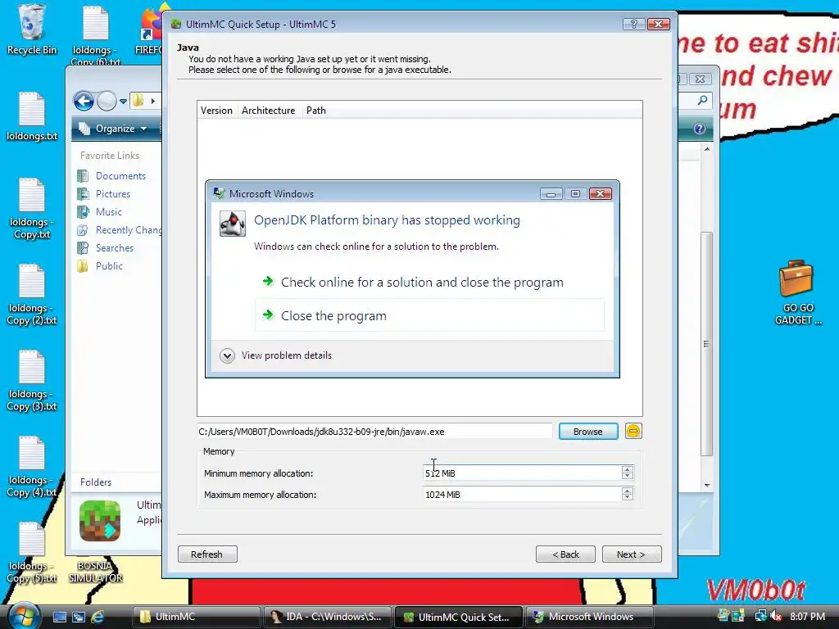Expand the Explorer address breadcrumb arrow
Screen dimensions: 839x629
click(153, 101)
